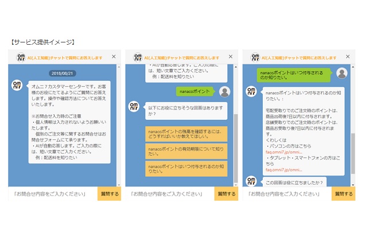This screenshot has width=365, height=242.
Task: Click user avatar next to nanacoポイント bubble
Action: (224, 92)
